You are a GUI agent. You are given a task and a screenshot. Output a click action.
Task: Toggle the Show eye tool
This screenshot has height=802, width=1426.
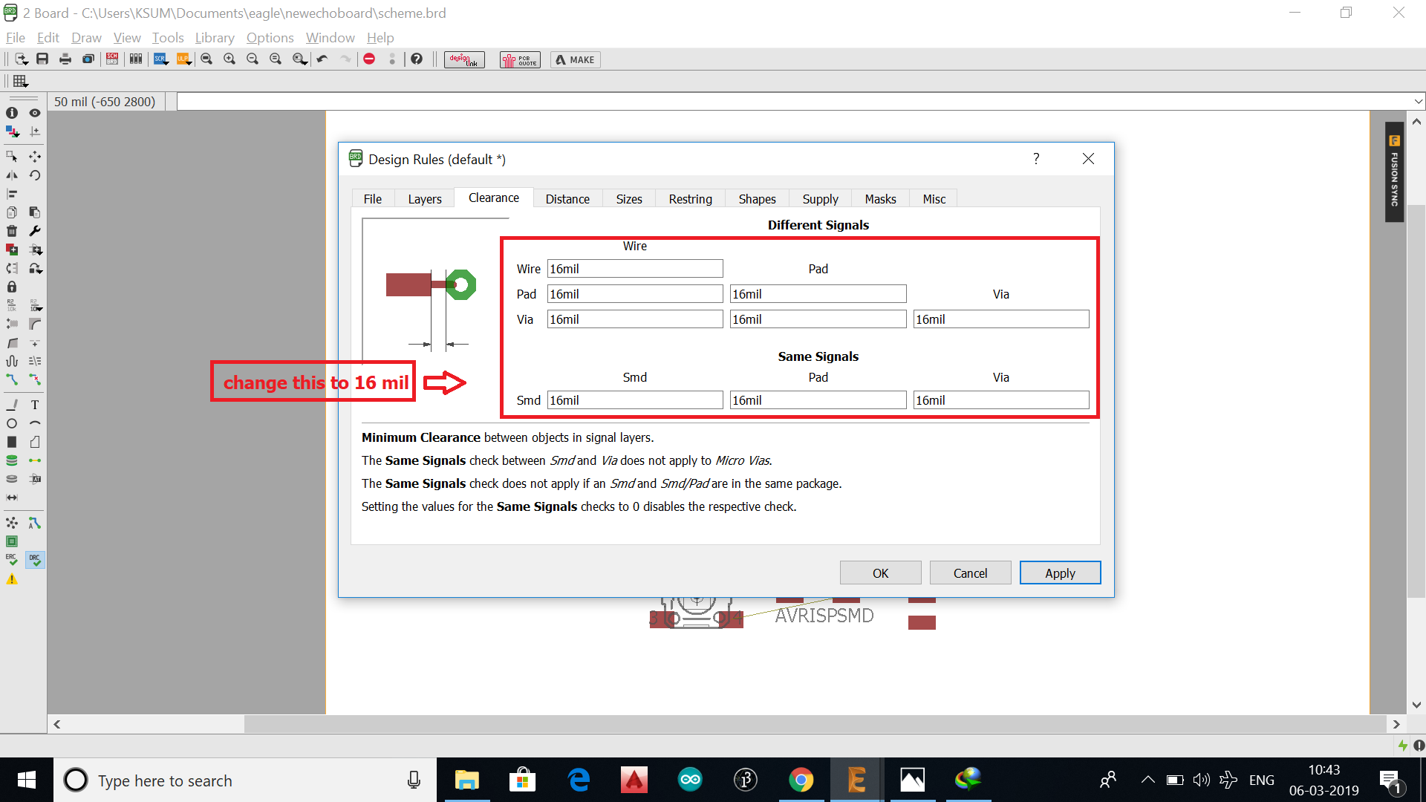35,113
